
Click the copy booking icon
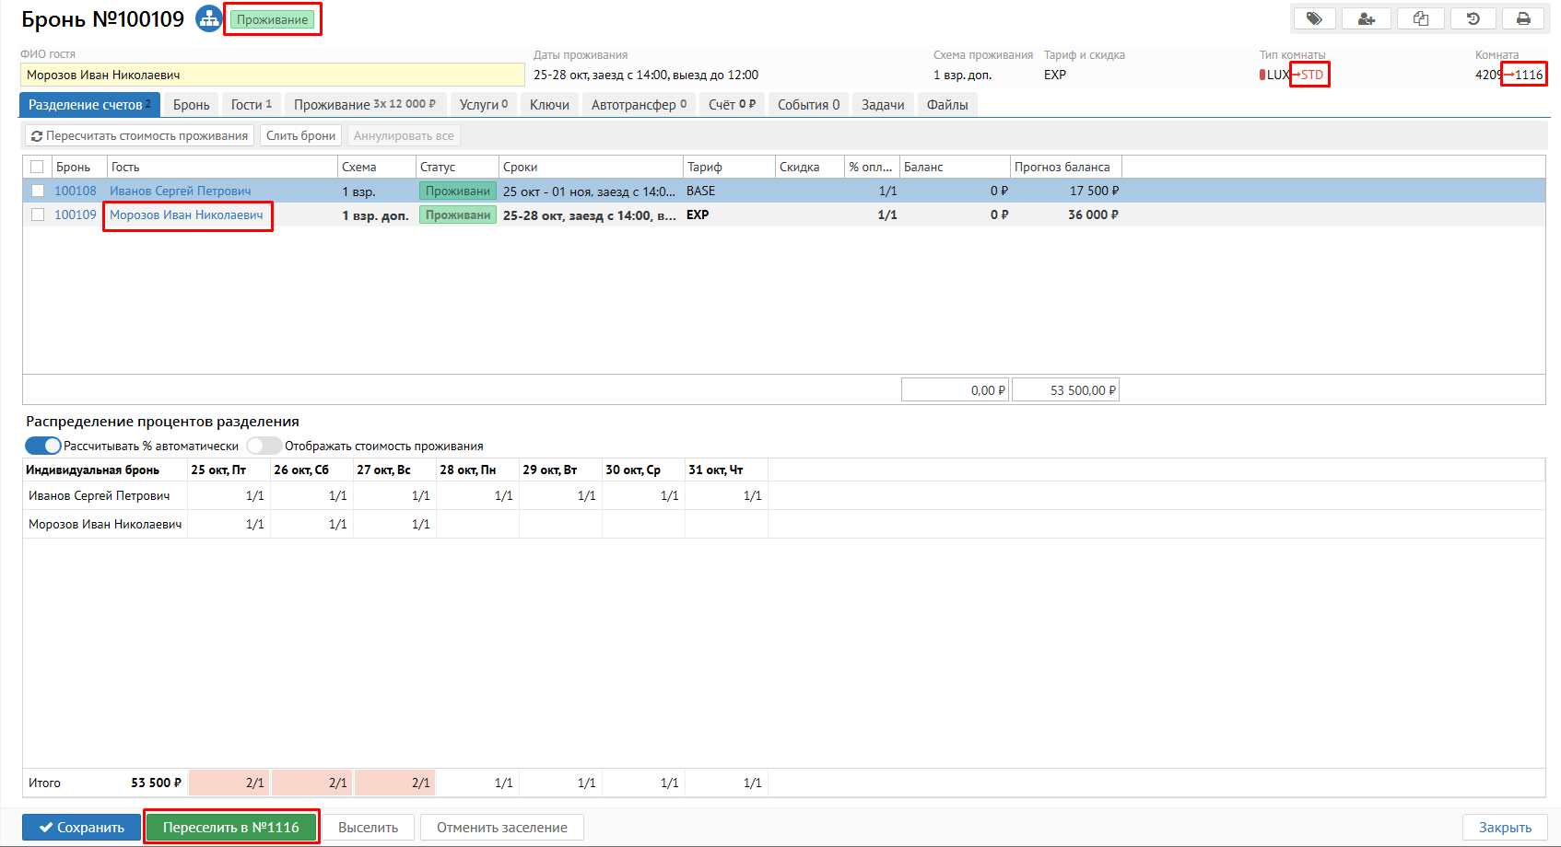pyautogui.click(x=1420, y=18)
